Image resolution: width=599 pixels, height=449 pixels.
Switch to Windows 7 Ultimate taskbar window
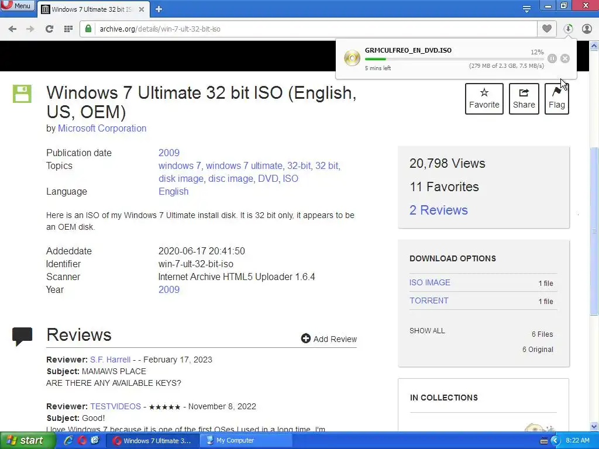click(x=152, y=441)
